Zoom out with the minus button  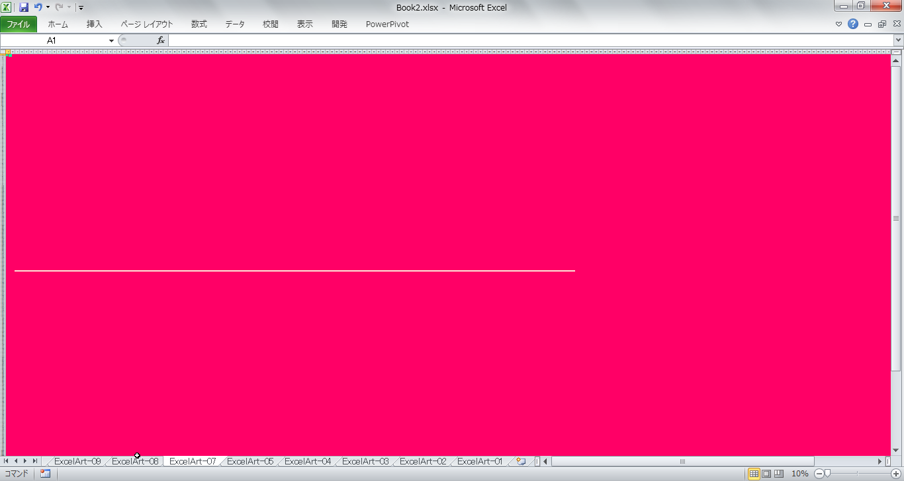pos(819,474)
